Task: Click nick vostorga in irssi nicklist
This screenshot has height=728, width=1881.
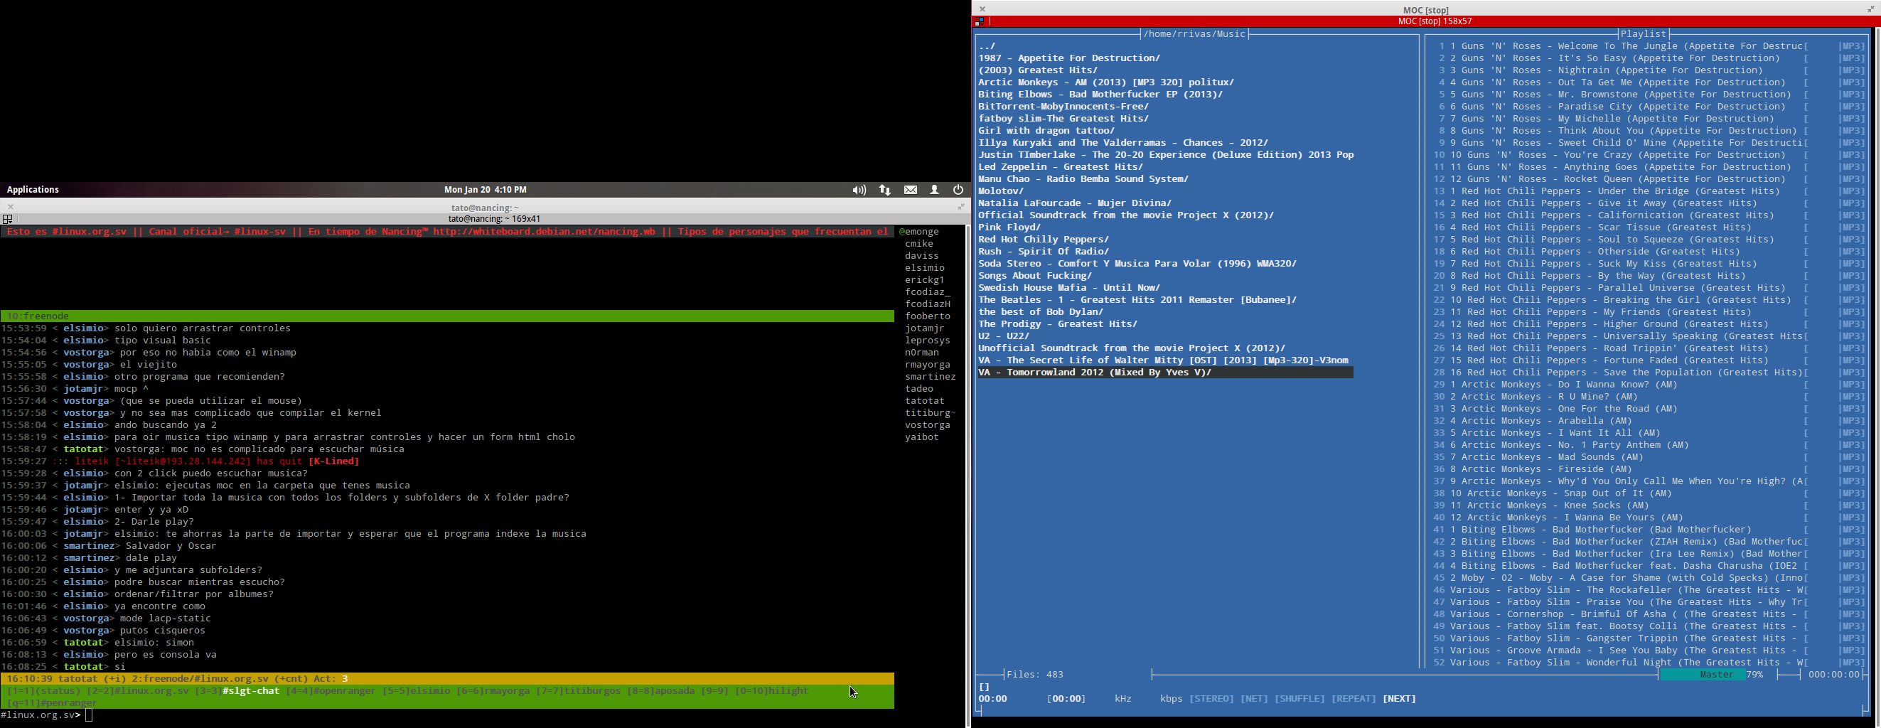Action: coord(928,425)
